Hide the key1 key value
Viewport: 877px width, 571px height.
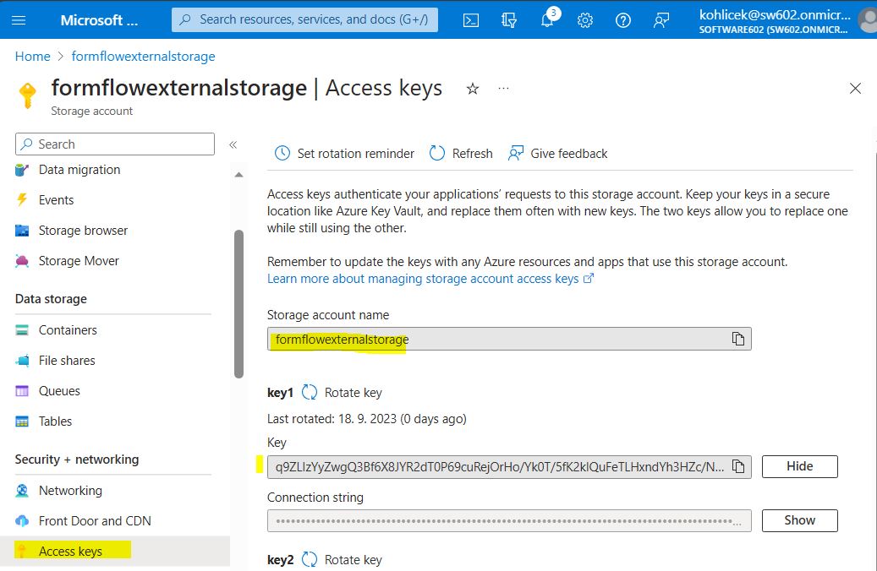pyautogui.click(x=799, y=466)
